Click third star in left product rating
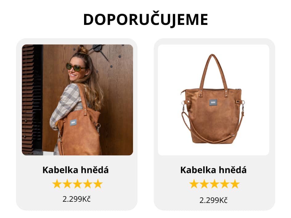The height and width of the screenshot is (218, 291). [x=77, y=184]
